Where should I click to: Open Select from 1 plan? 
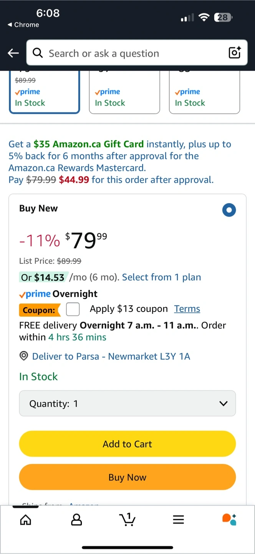162,277
